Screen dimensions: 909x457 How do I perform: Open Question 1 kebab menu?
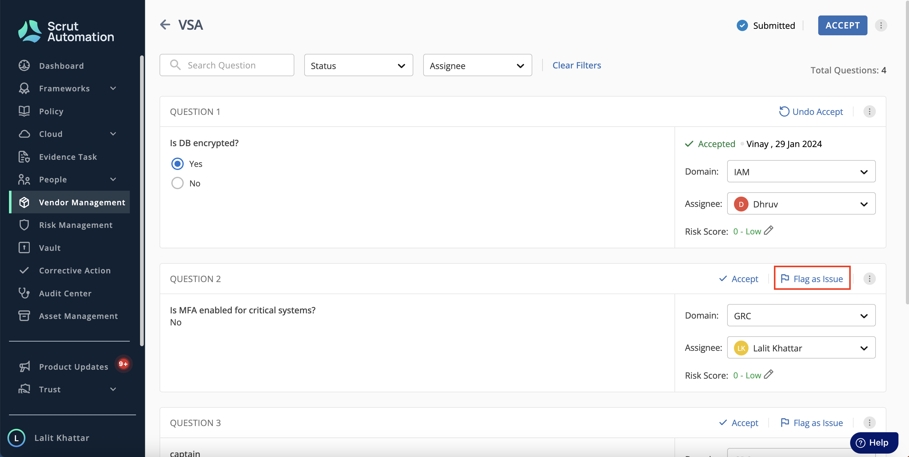pyautogui.click(x=869, y=112)
